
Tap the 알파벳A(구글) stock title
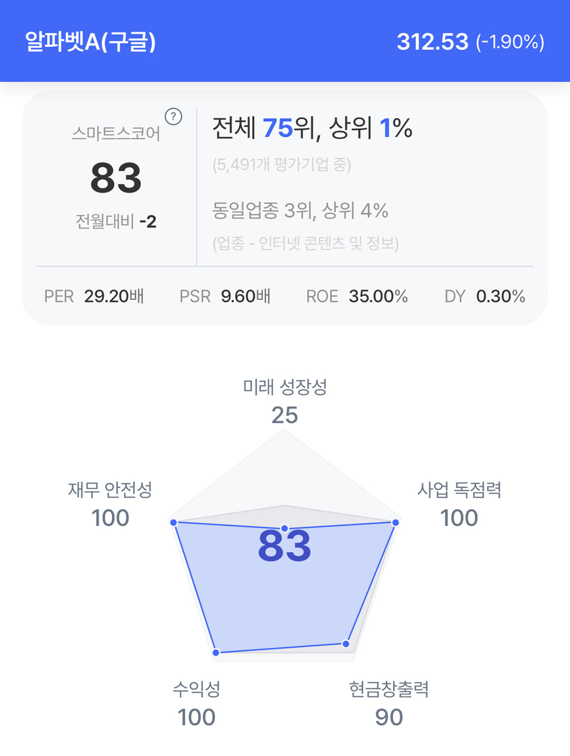tap(90, 42)
